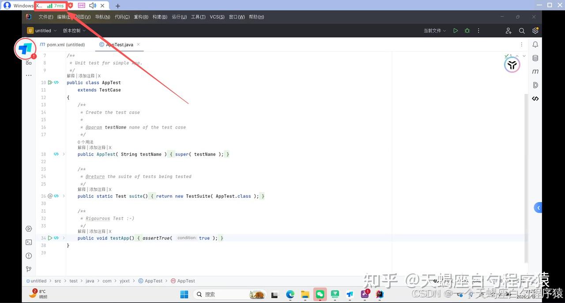Open the Notifications bell panel
The width and height of the screenshot is (565, 303).
pos(535,44)
